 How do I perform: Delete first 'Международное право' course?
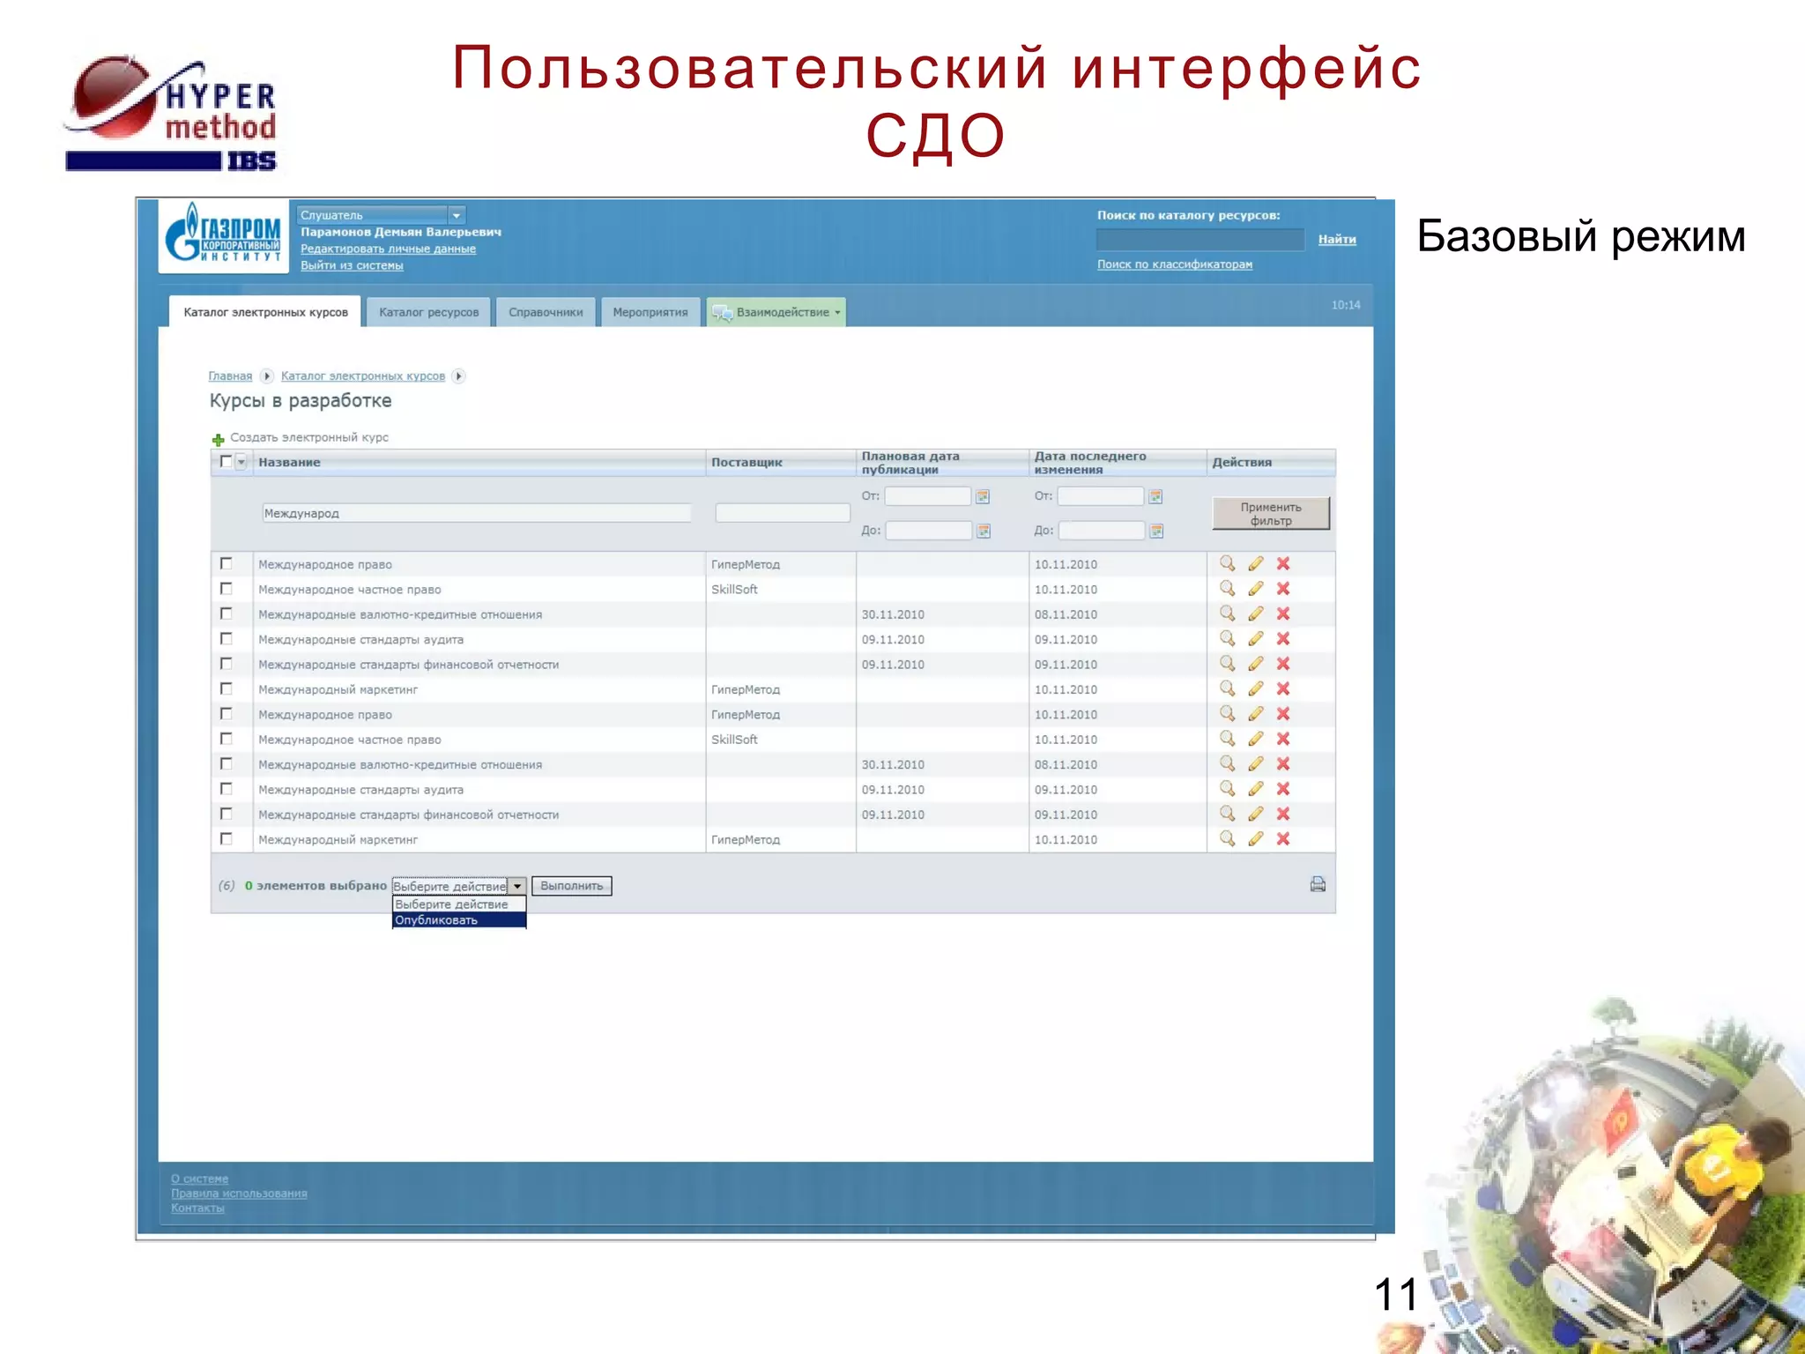pyautogui.click(x=1283, y=563)
